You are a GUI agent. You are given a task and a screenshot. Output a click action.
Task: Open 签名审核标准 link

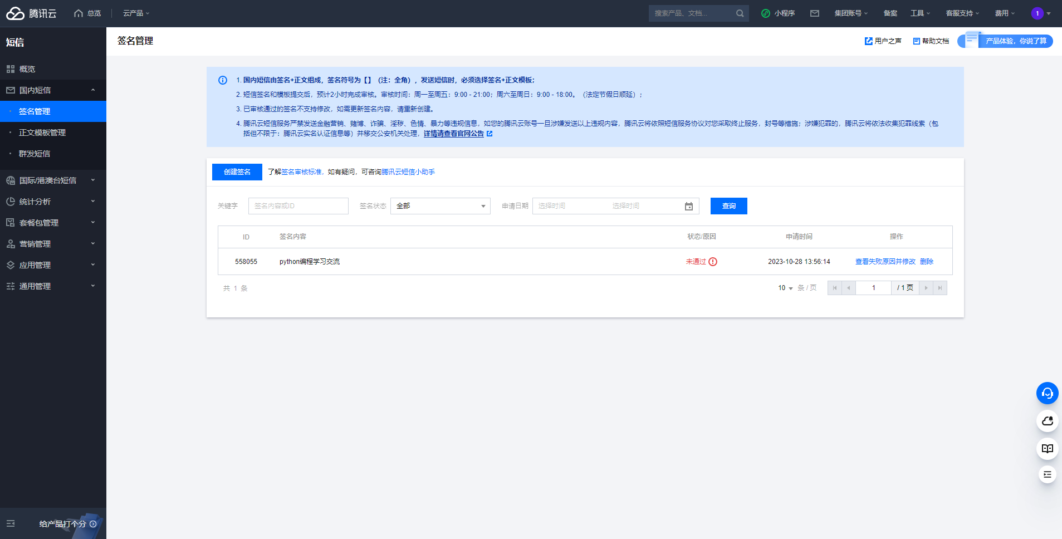pos(301,172)
